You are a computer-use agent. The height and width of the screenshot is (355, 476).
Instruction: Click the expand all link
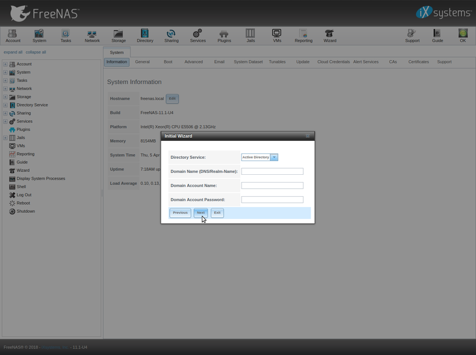coord(13,52)
